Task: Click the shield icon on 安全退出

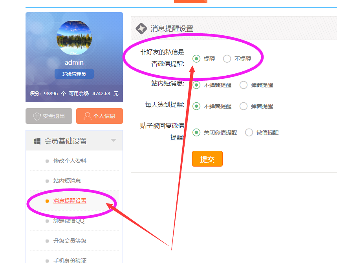Action: point(37,116)
